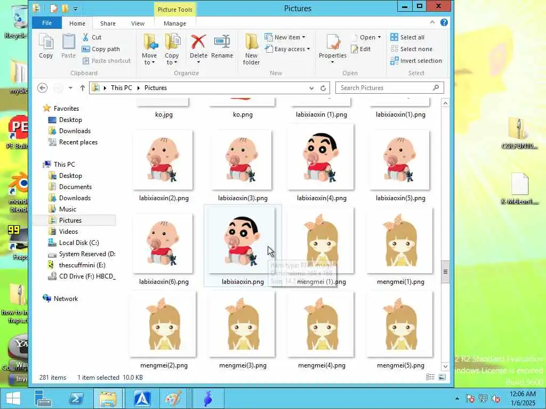Collapse the ribbon with the chevron

pos(432,22)
